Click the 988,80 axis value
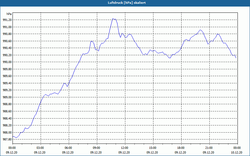The height and width of the screenshot is (156, 250). click(x=7, y=104)
